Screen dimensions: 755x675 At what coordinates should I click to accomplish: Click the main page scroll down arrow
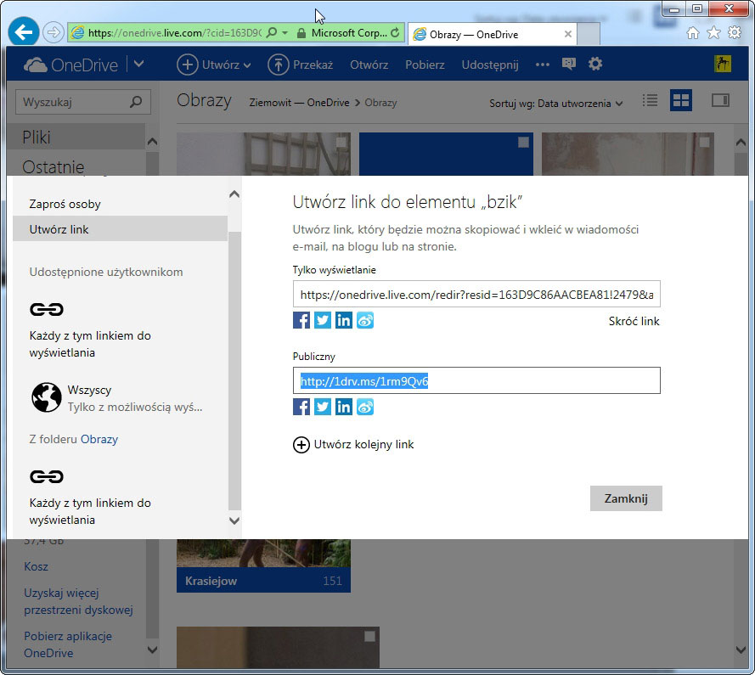[741, 650]
